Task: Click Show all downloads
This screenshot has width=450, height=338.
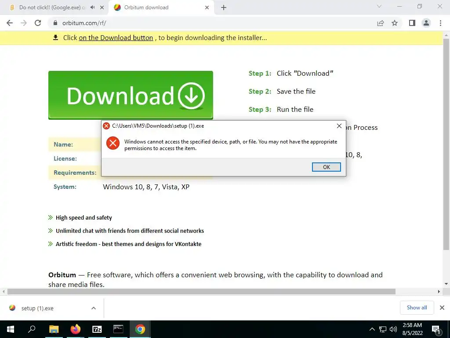Action: [417, 308]
